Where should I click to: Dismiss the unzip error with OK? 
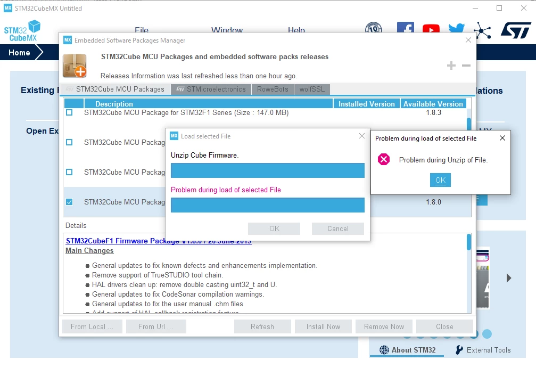point(440,180)
